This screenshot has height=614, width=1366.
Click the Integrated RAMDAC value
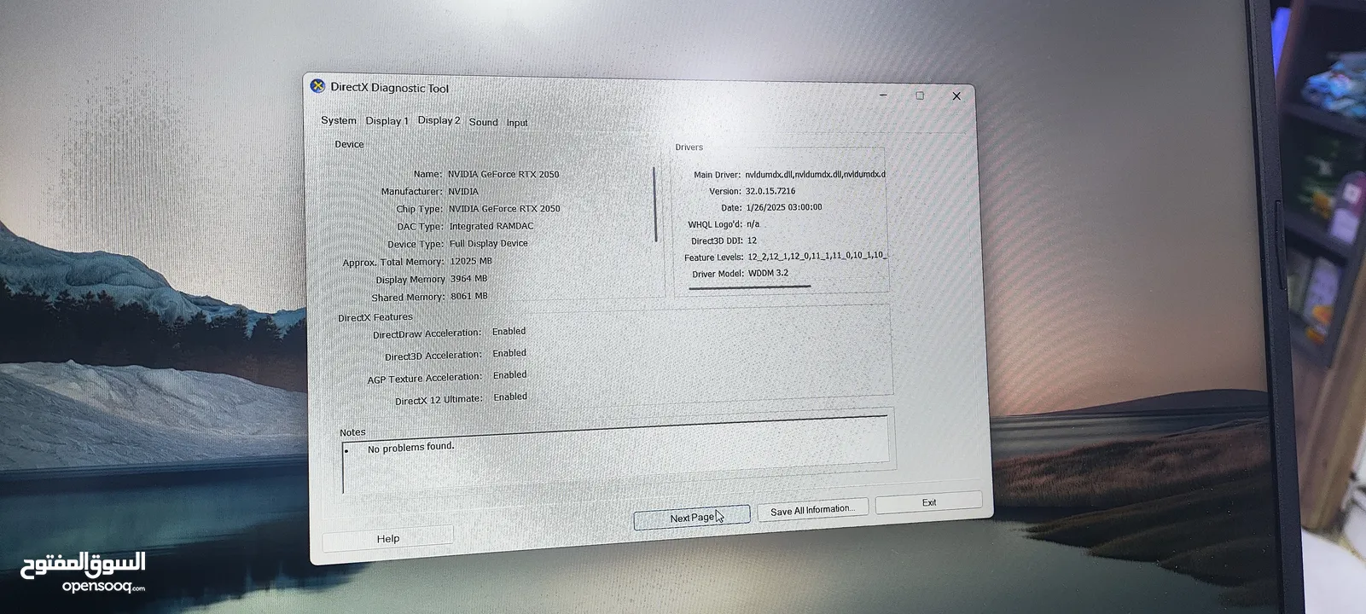click(491, 226)
